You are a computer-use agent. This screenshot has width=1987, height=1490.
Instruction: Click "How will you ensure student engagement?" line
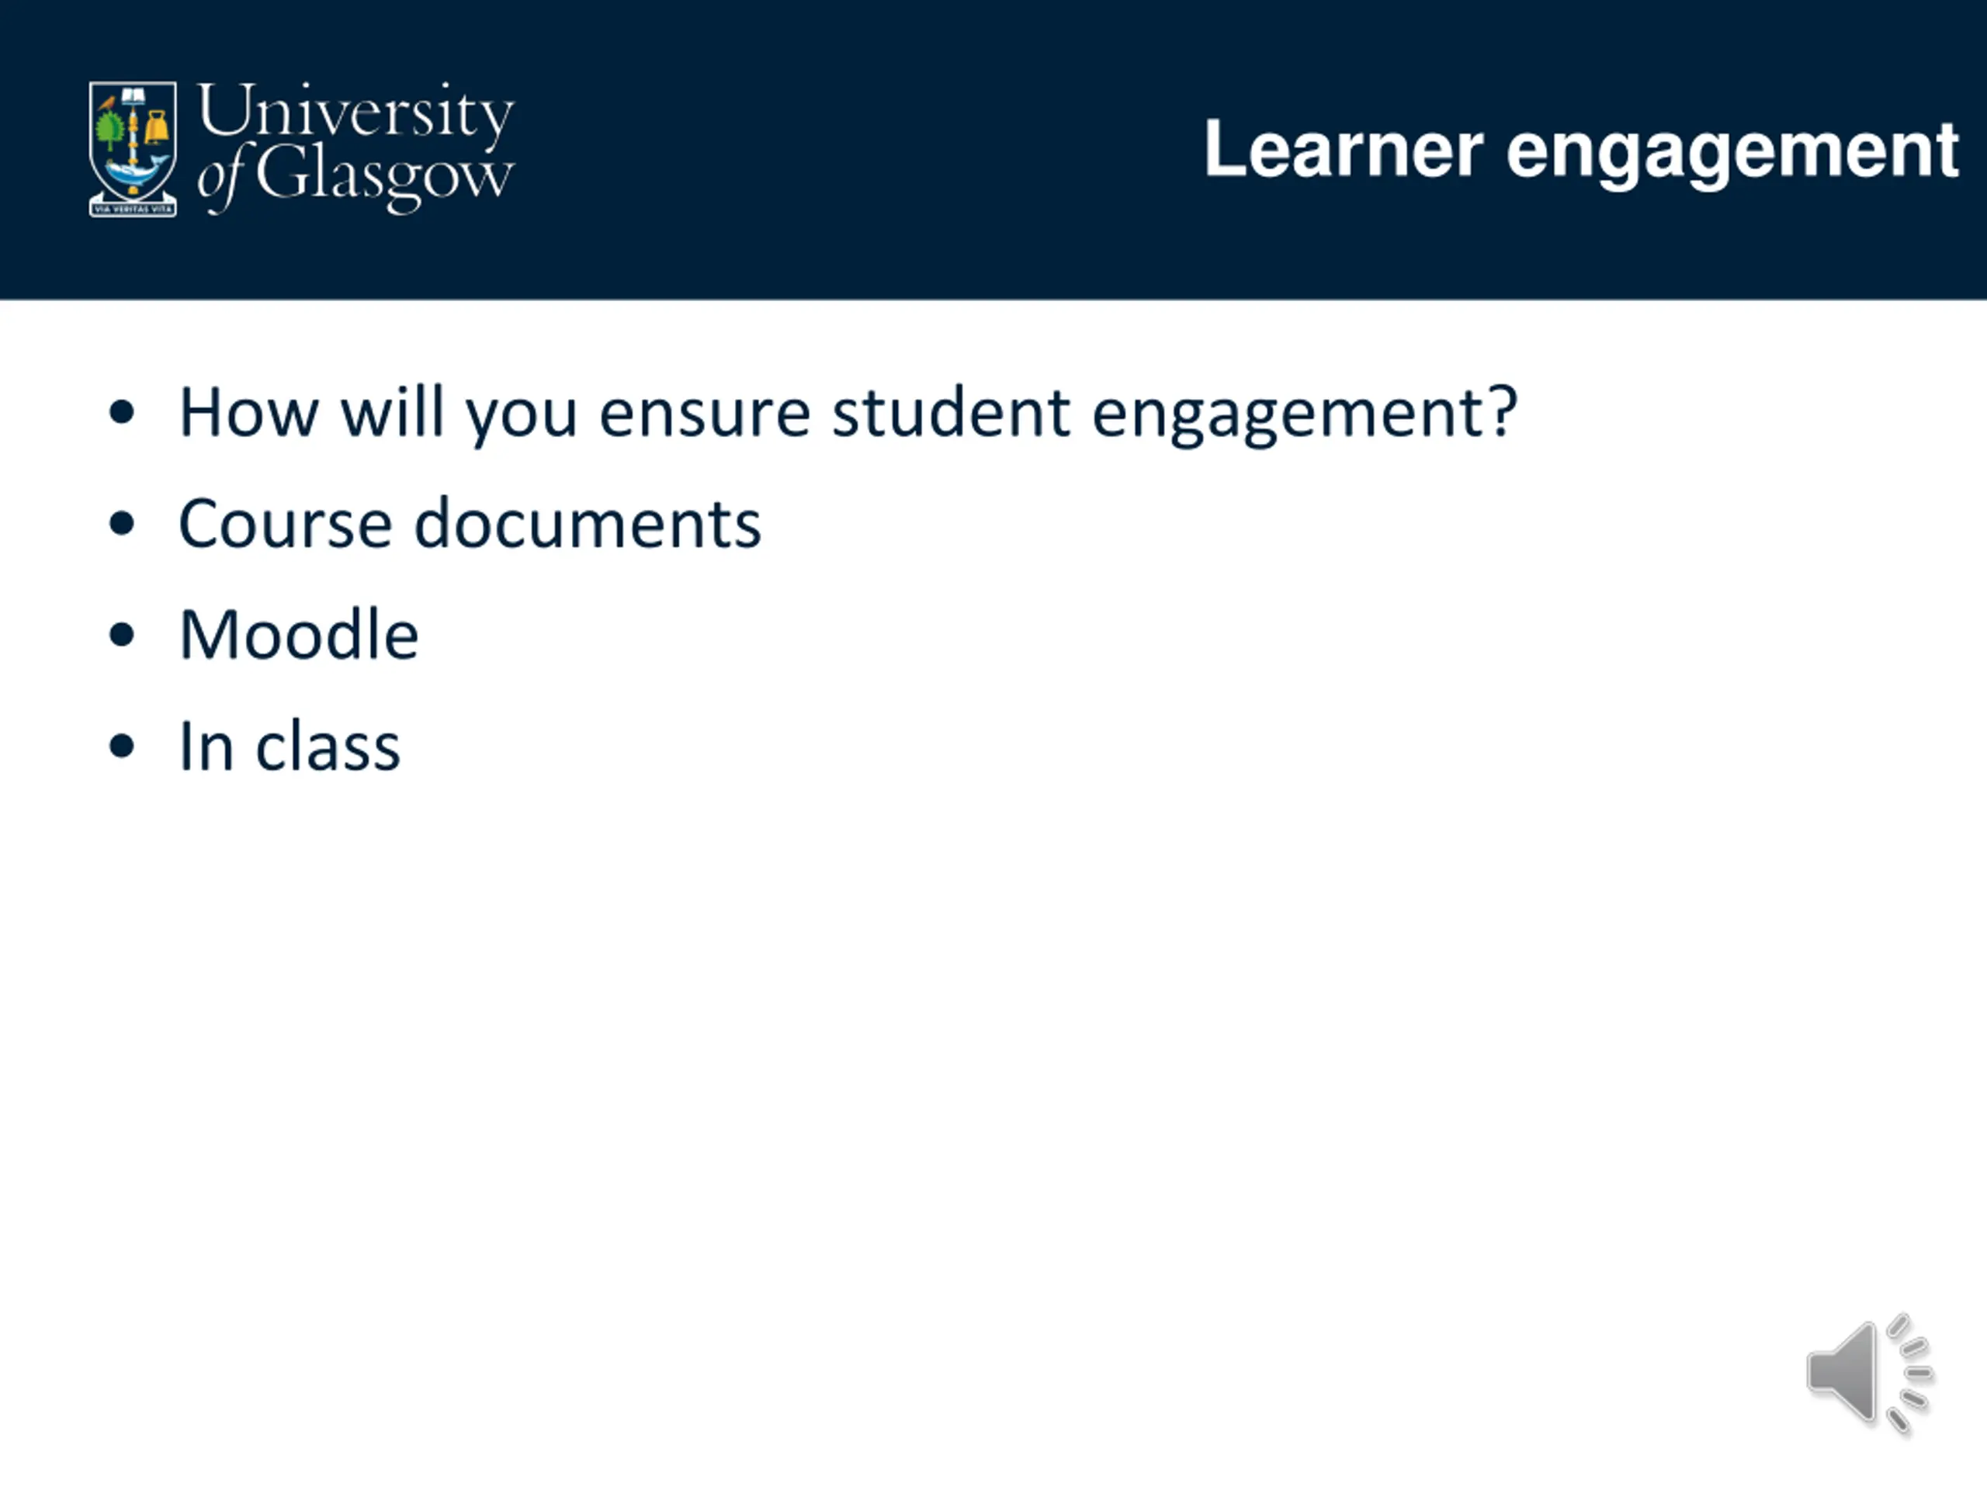[x=848, y=412]
